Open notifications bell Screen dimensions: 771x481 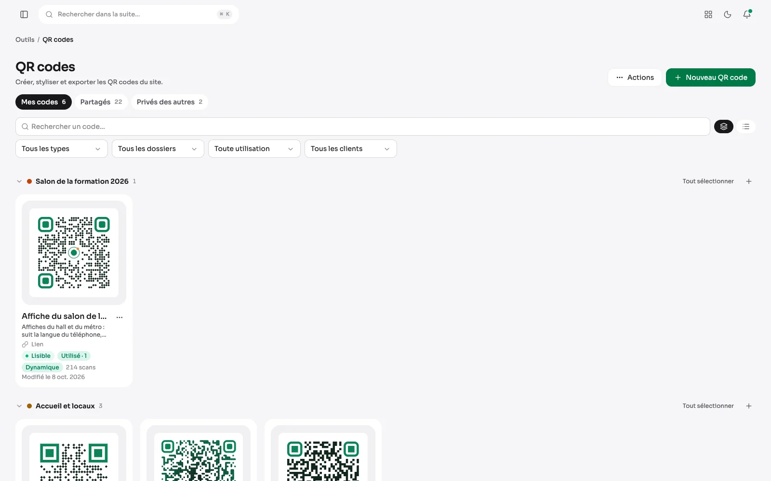click(x=747, y=14)
